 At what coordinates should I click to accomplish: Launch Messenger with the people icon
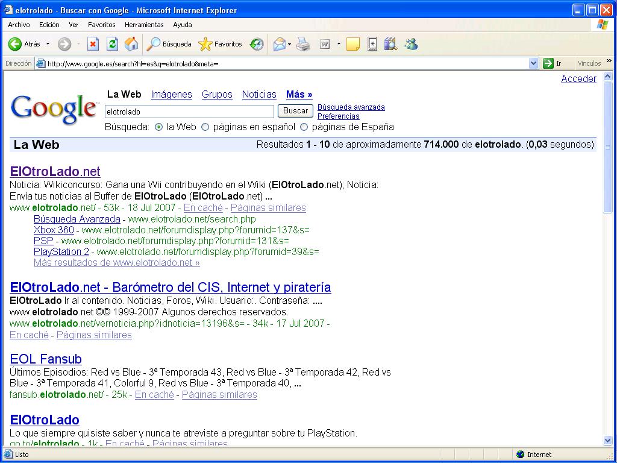pyautogui.click(x=411, y=44)
